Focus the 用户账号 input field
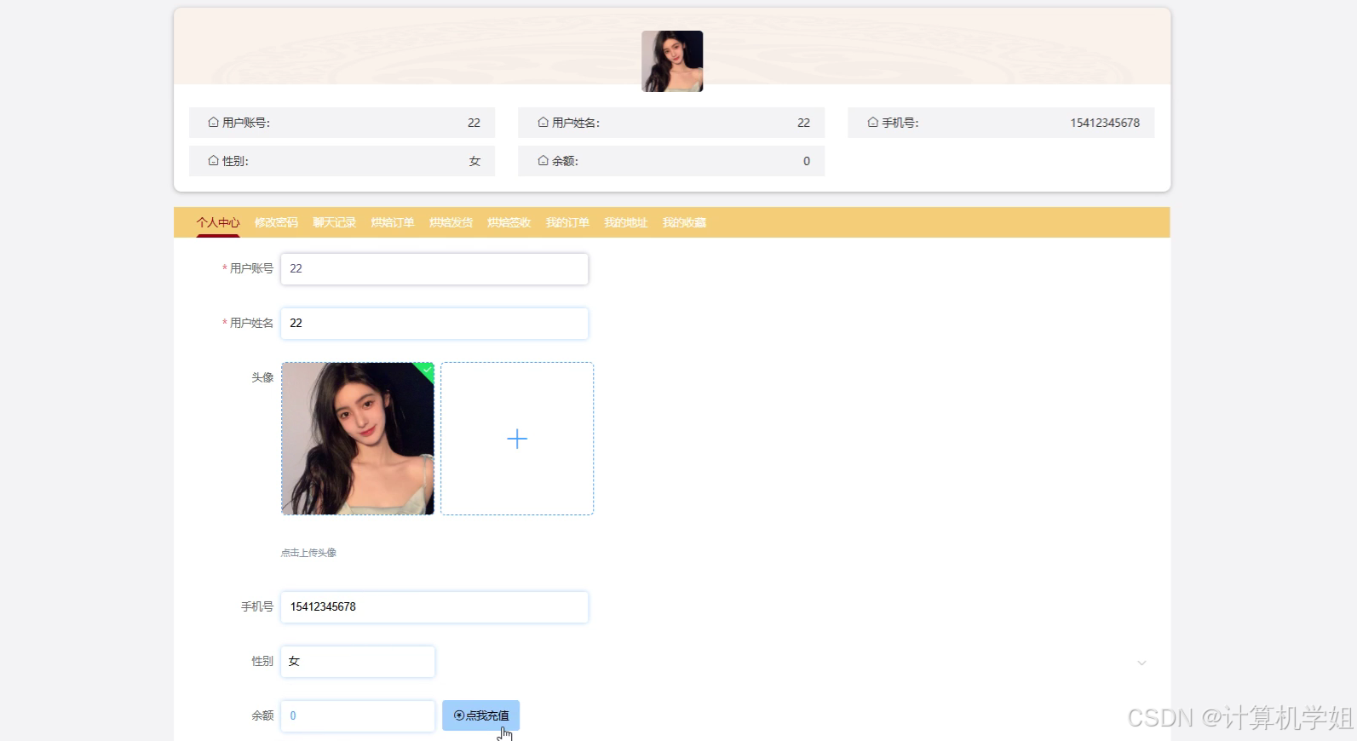Image resolution: width=1357 pixels, height=741 pixels. pos(434,268)
